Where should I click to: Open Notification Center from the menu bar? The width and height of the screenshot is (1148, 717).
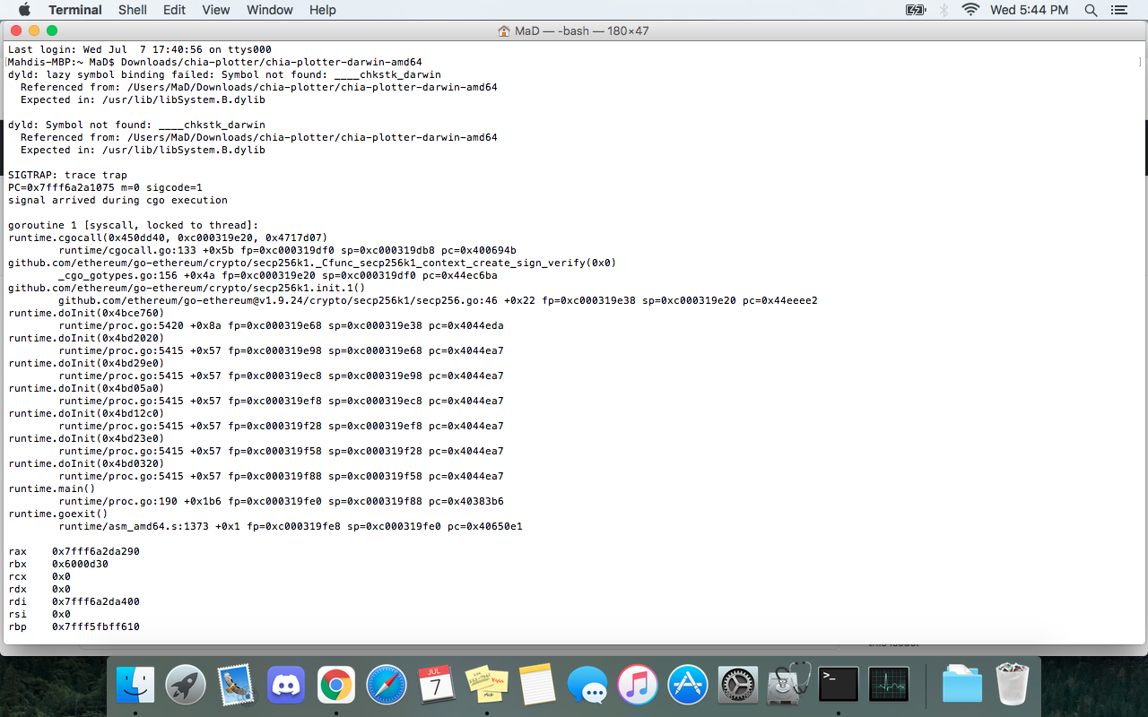coord(1118,10)
